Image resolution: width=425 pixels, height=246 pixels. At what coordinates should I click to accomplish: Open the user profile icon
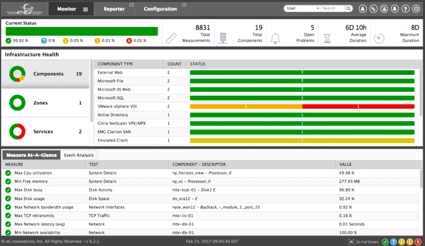[363, 9]
